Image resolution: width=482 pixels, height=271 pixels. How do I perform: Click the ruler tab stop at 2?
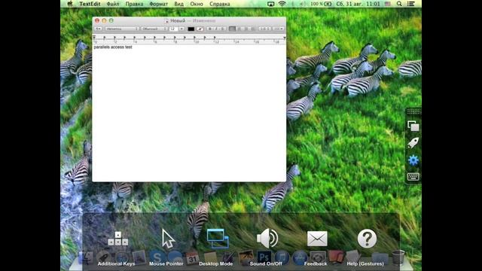[x=114, y=38]
